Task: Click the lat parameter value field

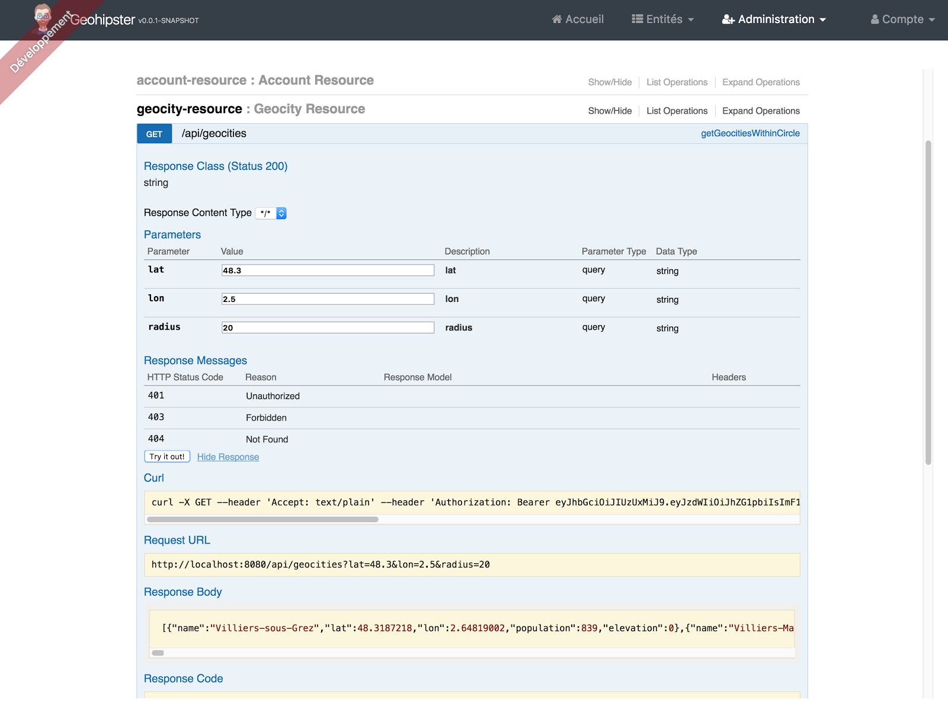Action: tap(328, 271)
